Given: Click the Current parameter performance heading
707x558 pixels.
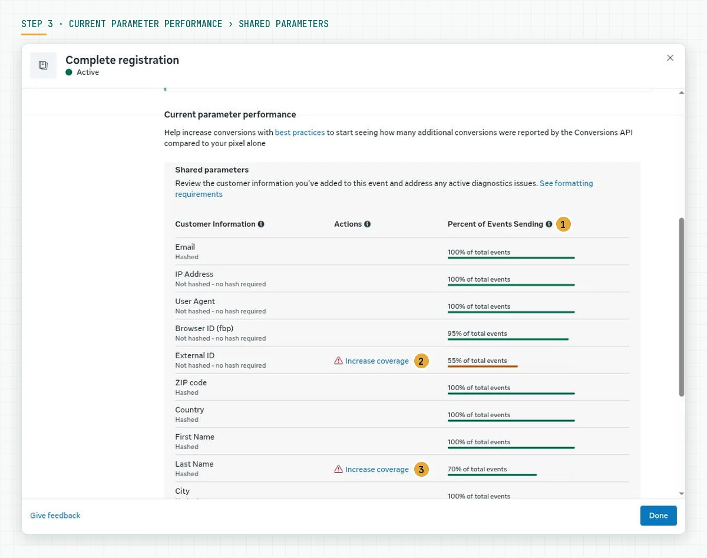Looking at the screenshot, I should (230, 115).
